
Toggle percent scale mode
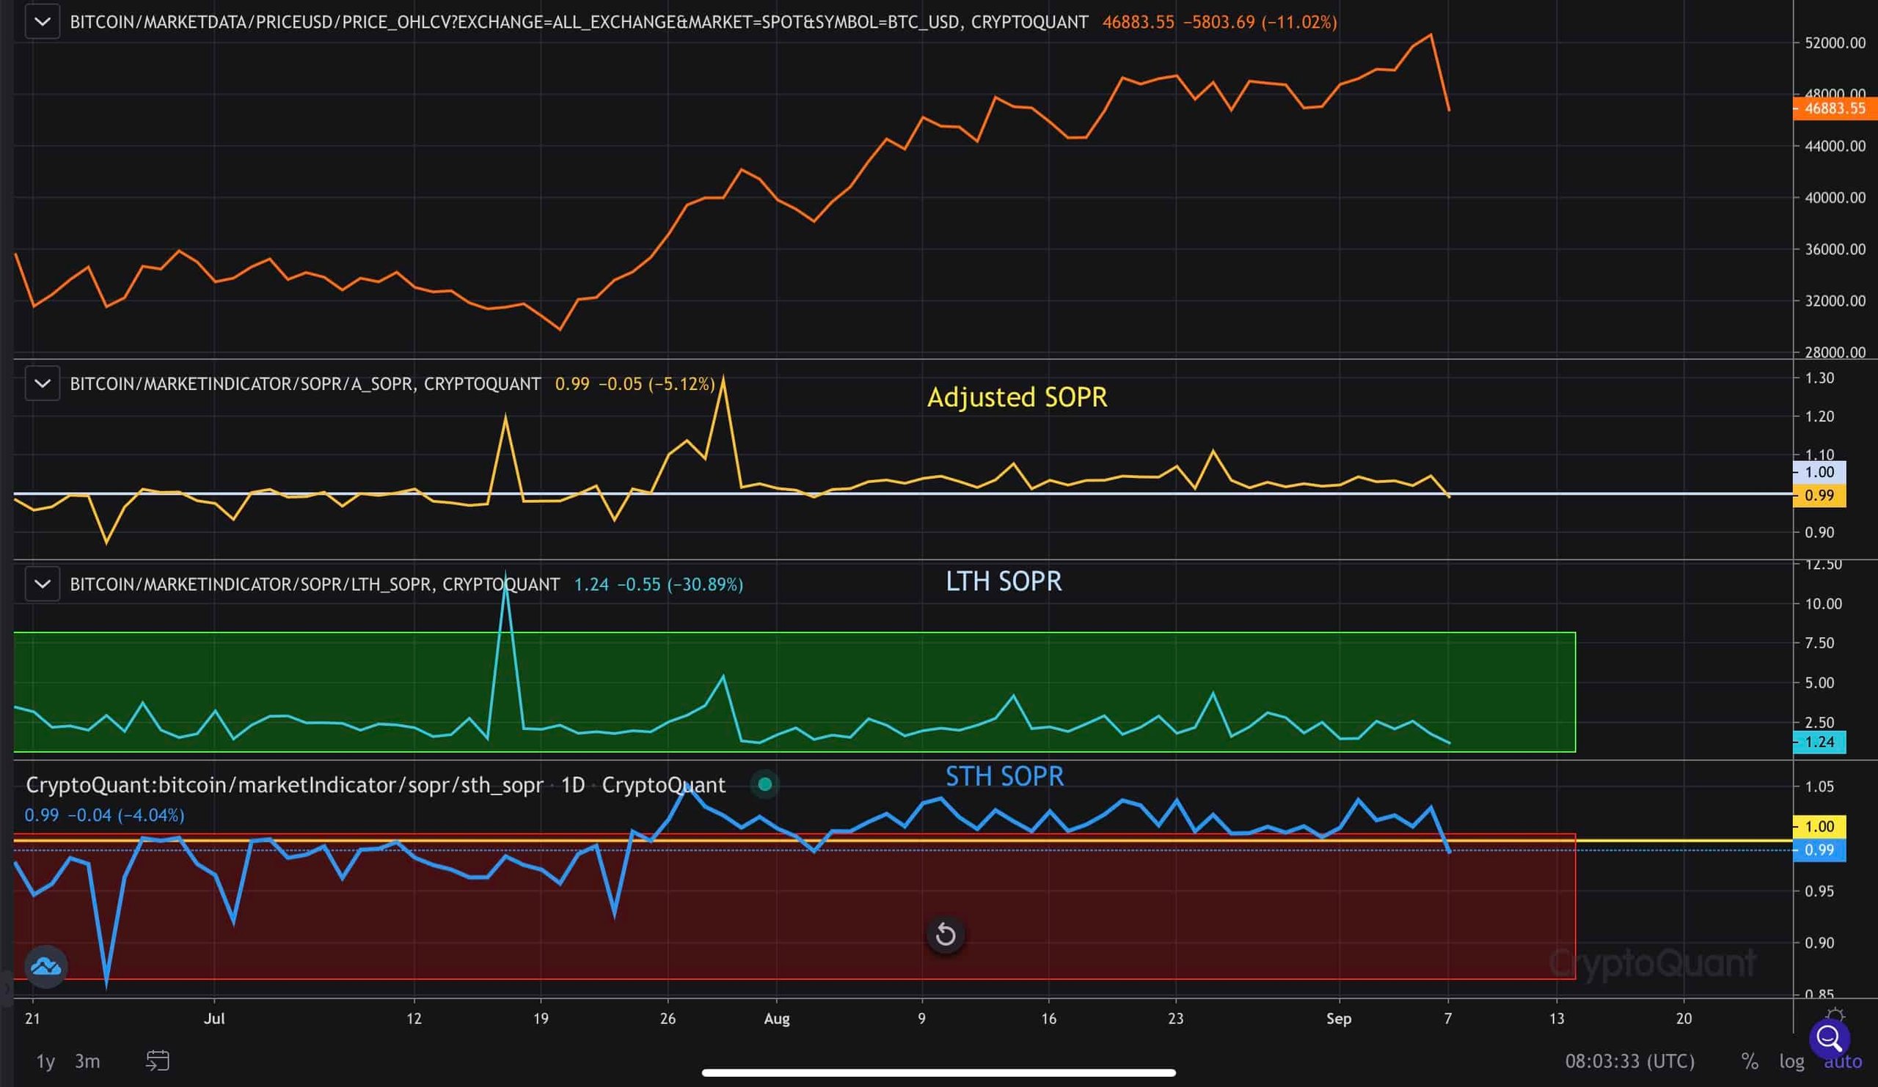(1749, 1061)
